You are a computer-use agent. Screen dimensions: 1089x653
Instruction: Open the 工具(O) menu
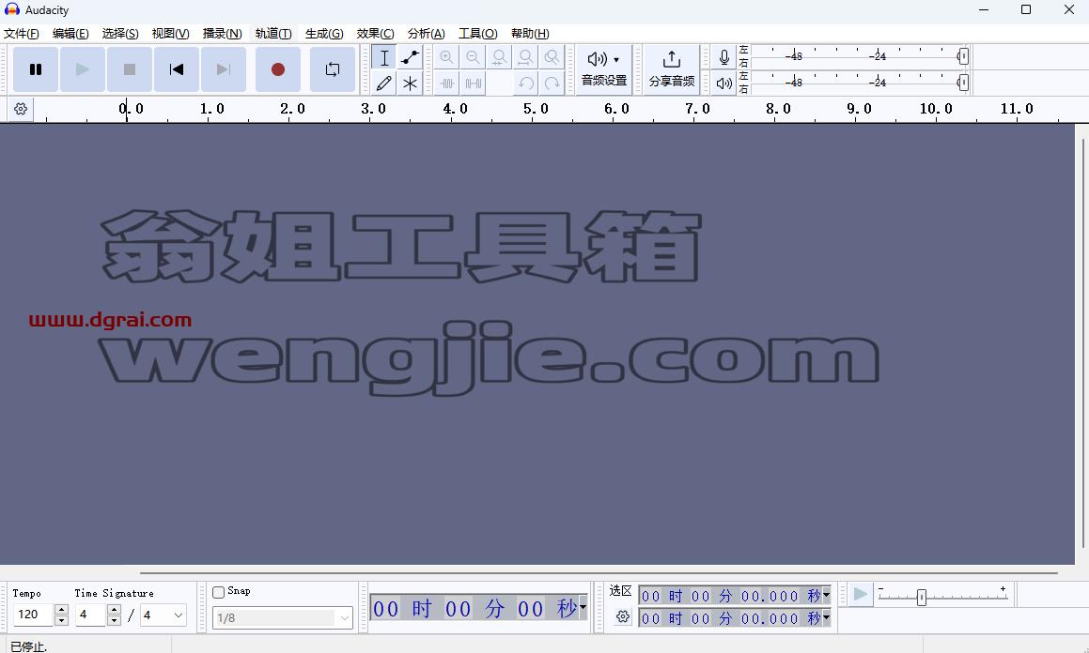coord(478,33)
